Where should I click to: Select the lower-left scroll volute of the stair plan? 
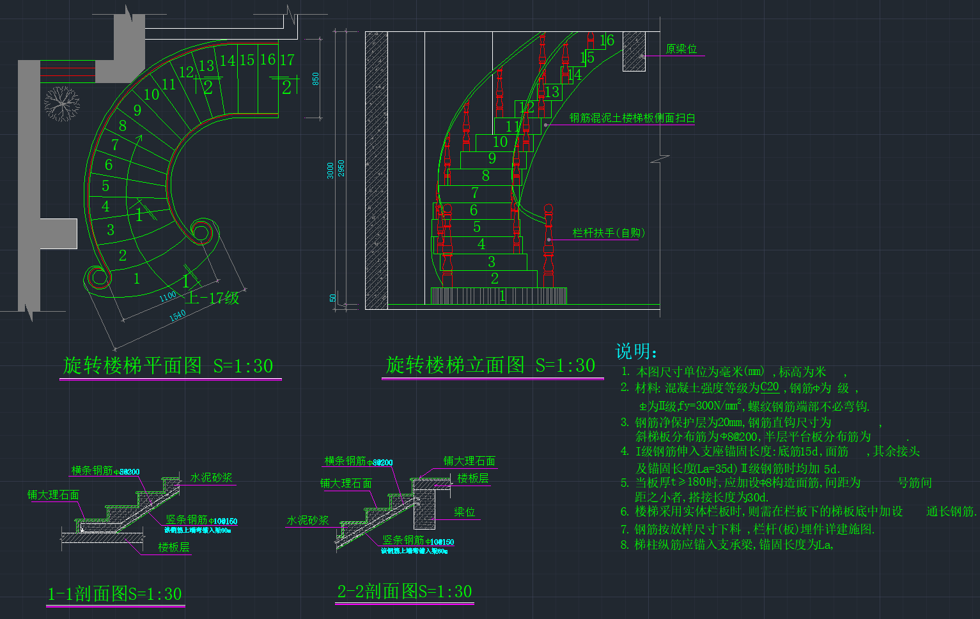pyautogui.click(x=99, y=277)
